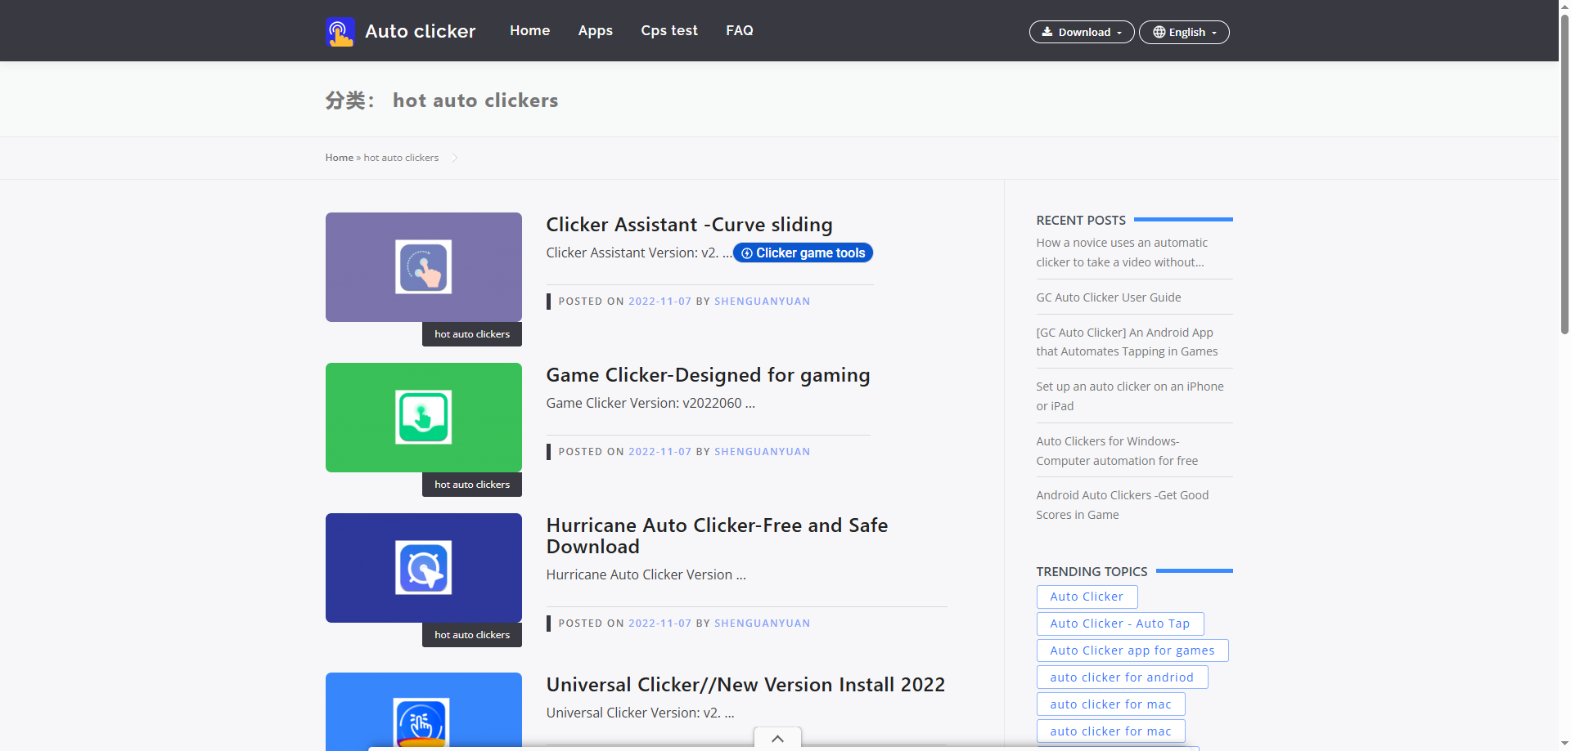1571x751 pixels.
Task: Open the Hurricane Auto Clicker app icon
Action: coord(423,567)
